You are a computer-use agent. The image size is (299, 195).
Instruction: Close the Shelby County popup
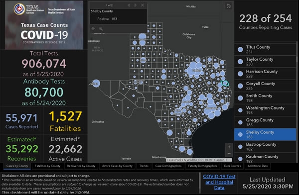[143, 5]
